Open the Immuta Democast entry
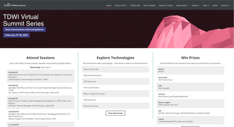Image resolution: width=234 pixels, height=127 pixels. [115, 88]
